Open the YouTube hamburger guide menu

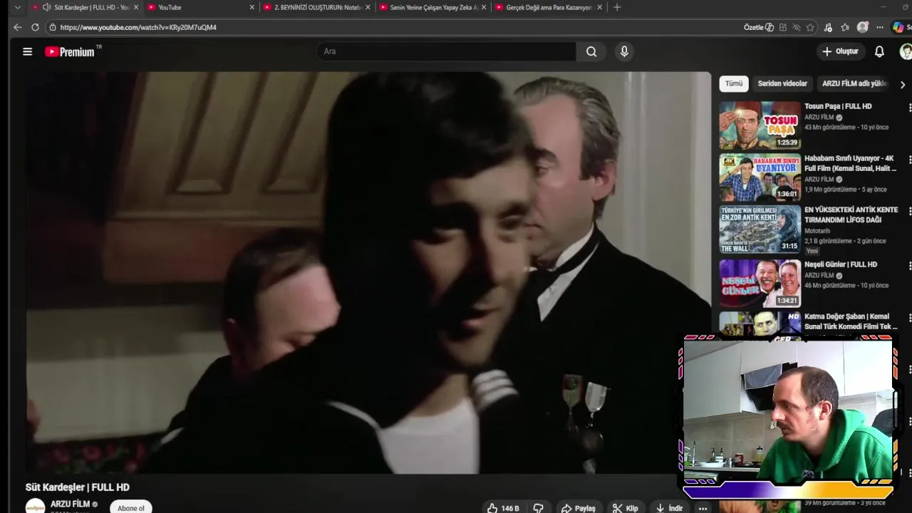coord(27,51)
